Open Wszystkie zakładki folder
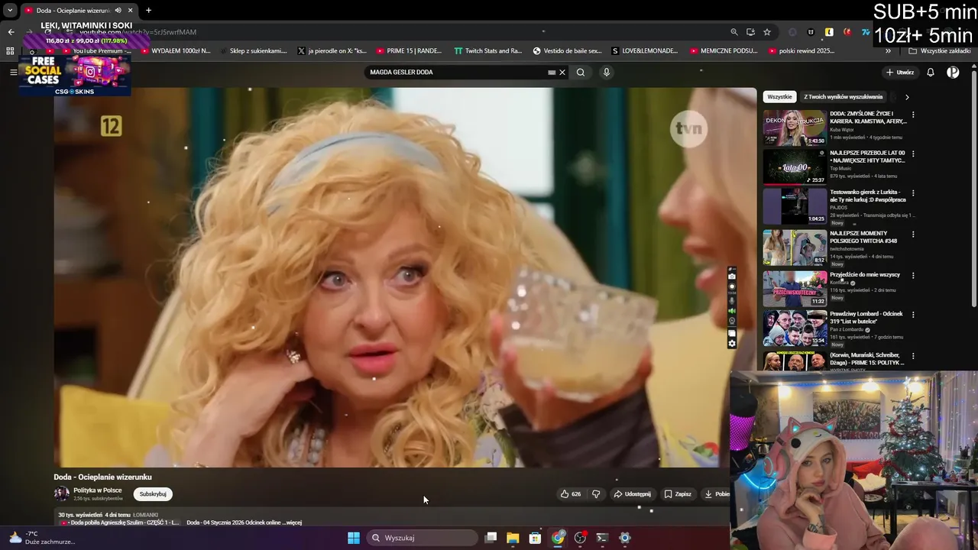This screenshot has width=978, height=550. coord(939,51)
